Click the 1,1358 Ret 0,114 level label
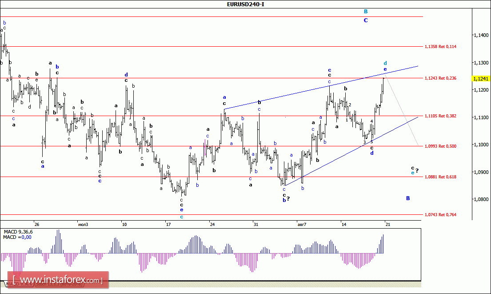The height and width of the screenshot is (294, 491). [440, 46]
